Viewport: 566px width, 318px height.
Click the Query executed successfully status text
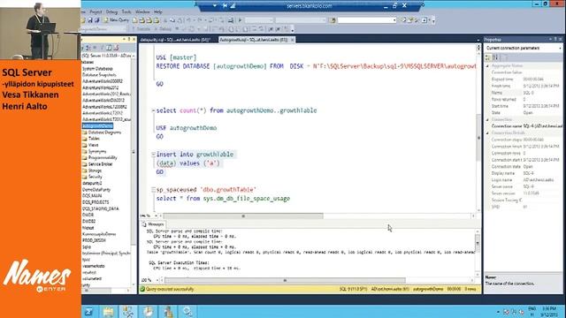pyautogui.click(x=170, y=289)
